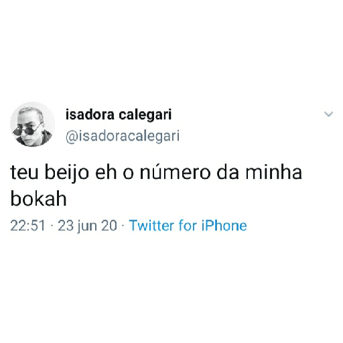The image size is (343, 343).
Task: Click the @ symbol of the handle
Action: (70, 137)
